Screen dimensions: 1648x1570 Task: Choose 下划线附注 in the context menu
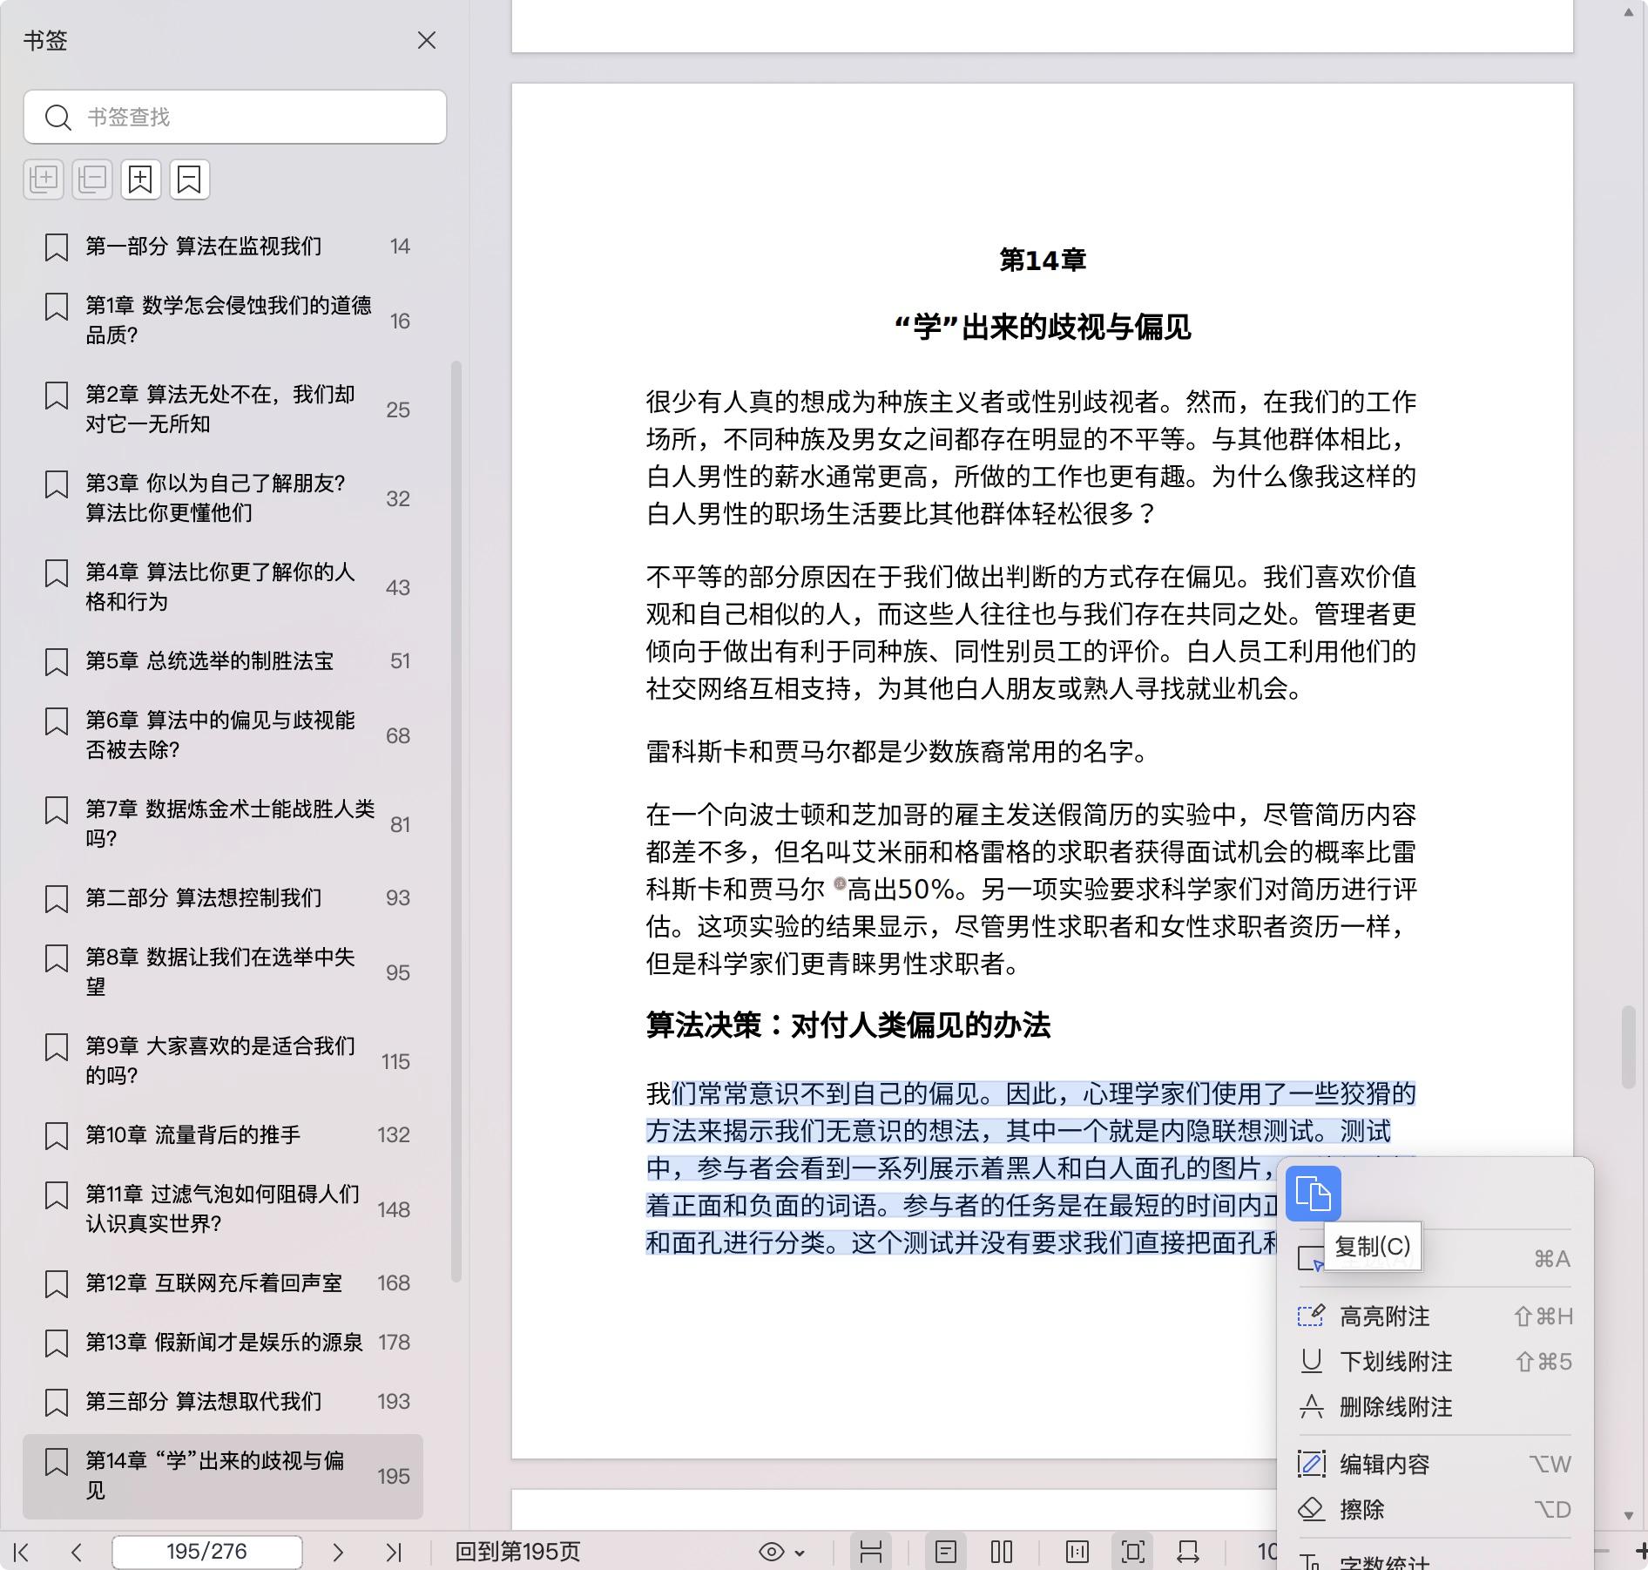pos(1395,1362)
